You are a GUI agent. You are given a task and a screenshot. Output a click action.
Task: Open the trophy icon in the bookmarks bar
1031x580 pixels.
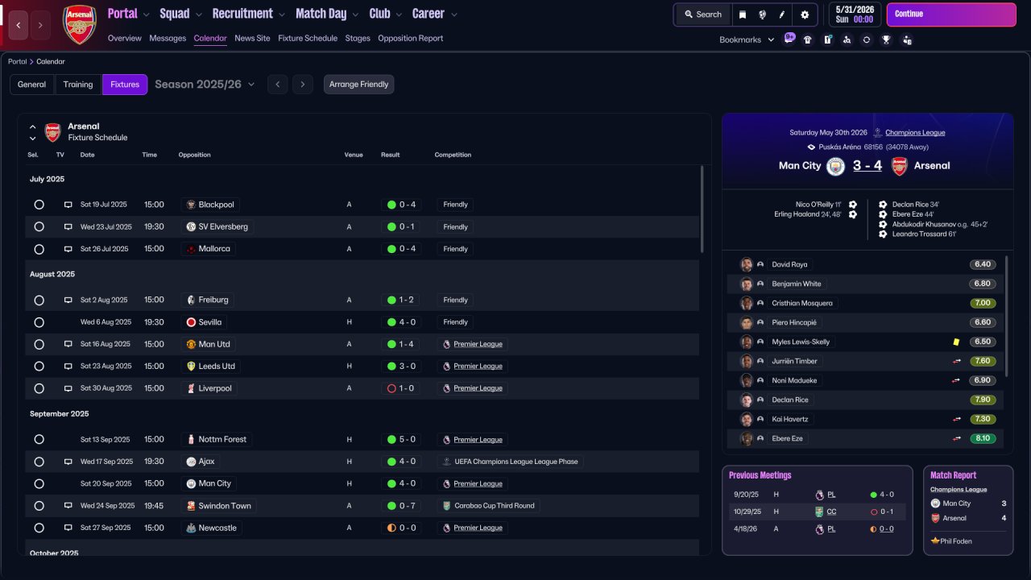tap(886, 39)
